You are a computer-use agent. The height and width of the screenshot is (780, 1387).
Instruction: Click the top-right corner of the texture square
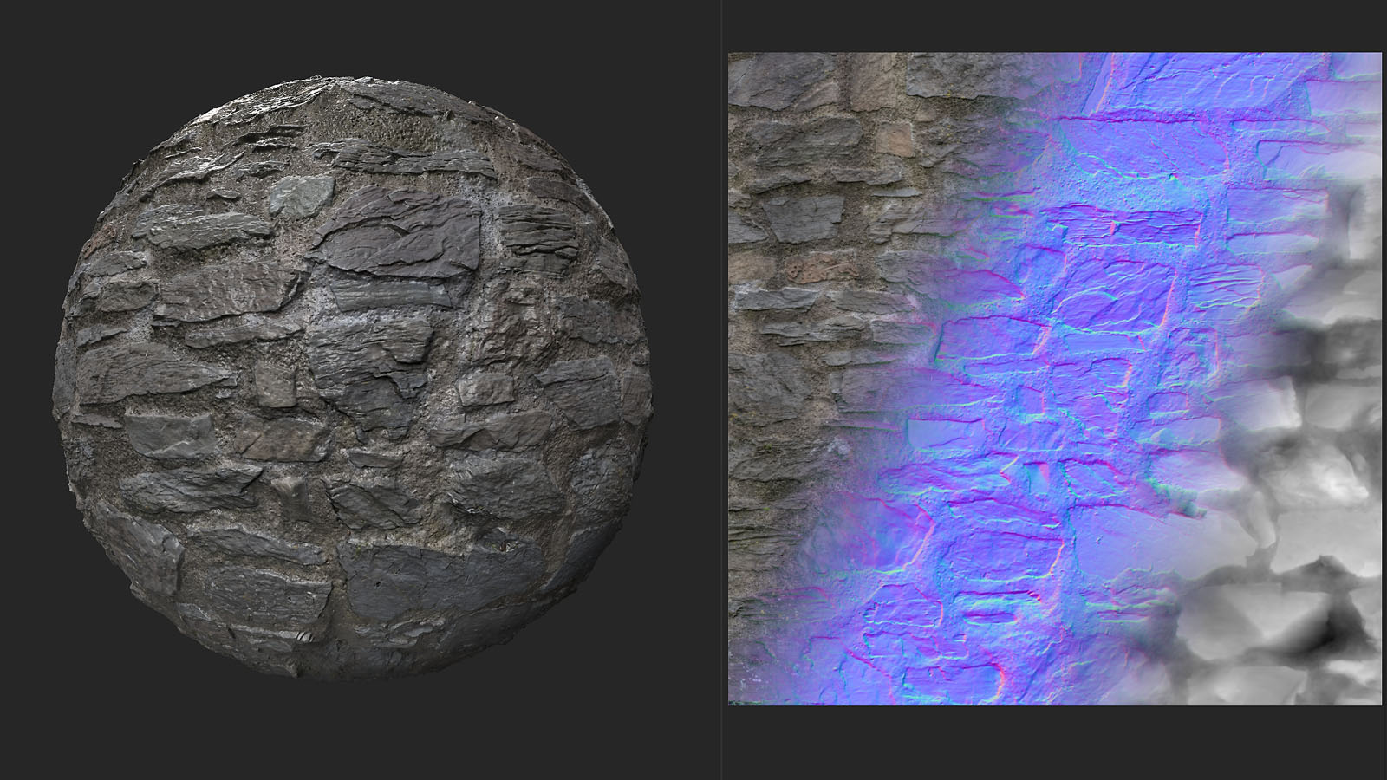pyautogui.click(x=1379, y=55)
